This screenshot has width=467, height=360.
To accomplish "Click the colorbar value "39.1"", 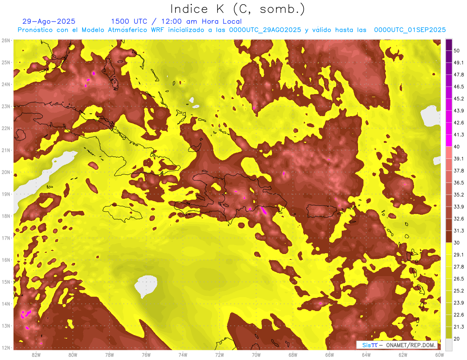I will tap(459, 158).
